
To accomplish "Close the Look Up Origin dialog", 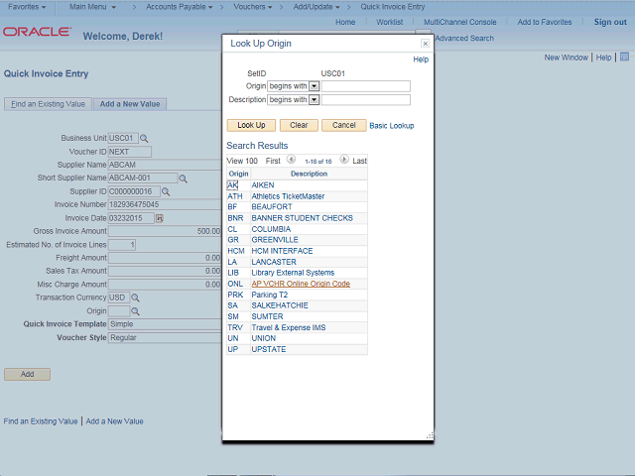I will click(x=426, y=44).
